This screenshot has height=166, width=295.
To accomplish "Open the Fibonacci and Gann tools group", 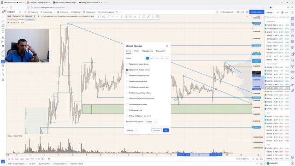I will pyautogui.click(x=3, y=25).
